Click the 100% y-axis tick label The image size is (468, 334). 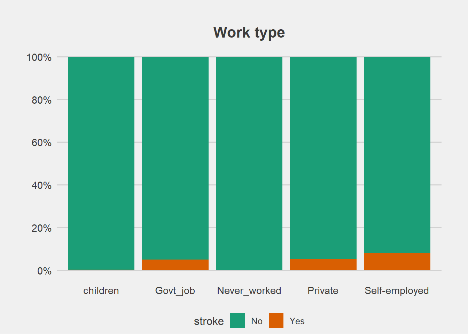(39, 57)
